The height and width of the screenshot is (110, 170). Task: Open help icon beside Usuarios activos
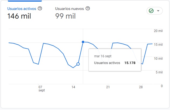tap(40, 9)
